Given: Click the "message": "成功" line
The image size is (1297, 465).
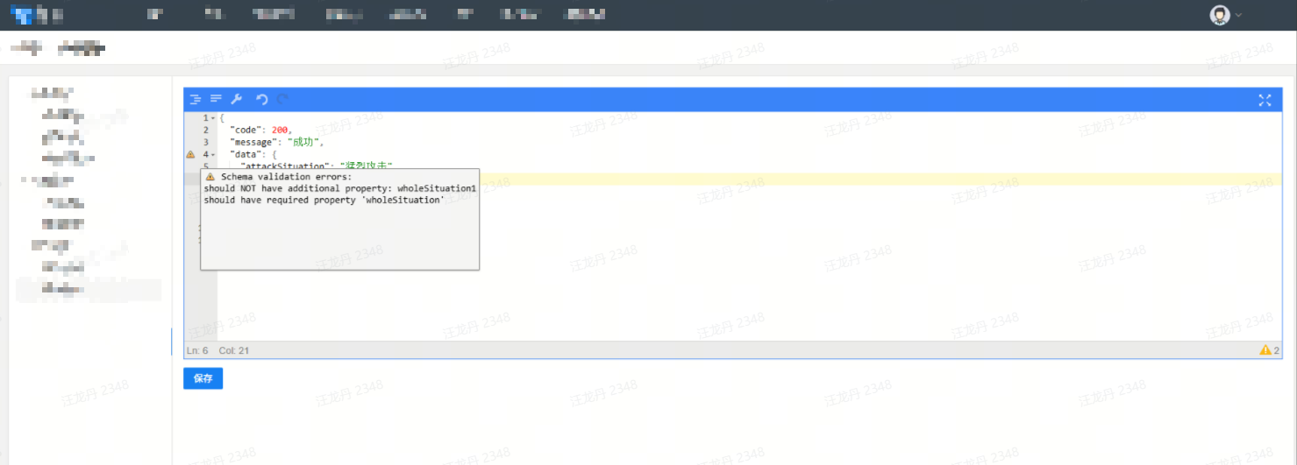Looking at the screenshot, I should 277,142.
